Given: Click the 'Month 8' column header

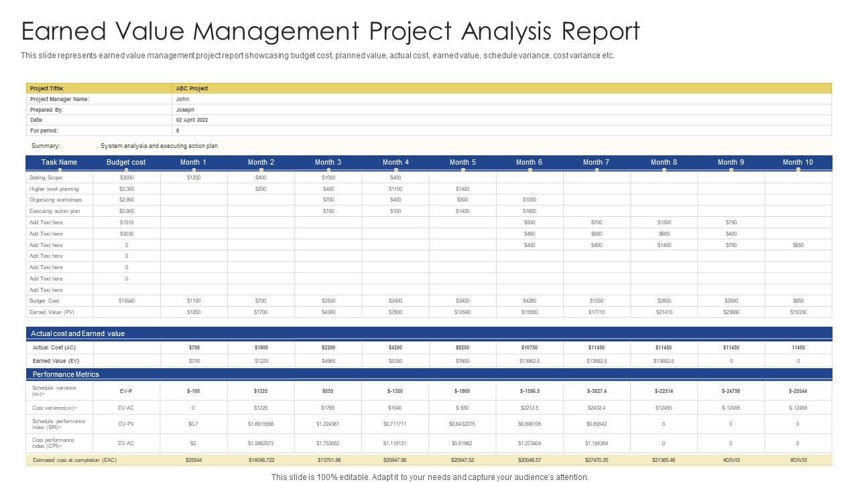Looking at the screenshot, I should [664, 162].
